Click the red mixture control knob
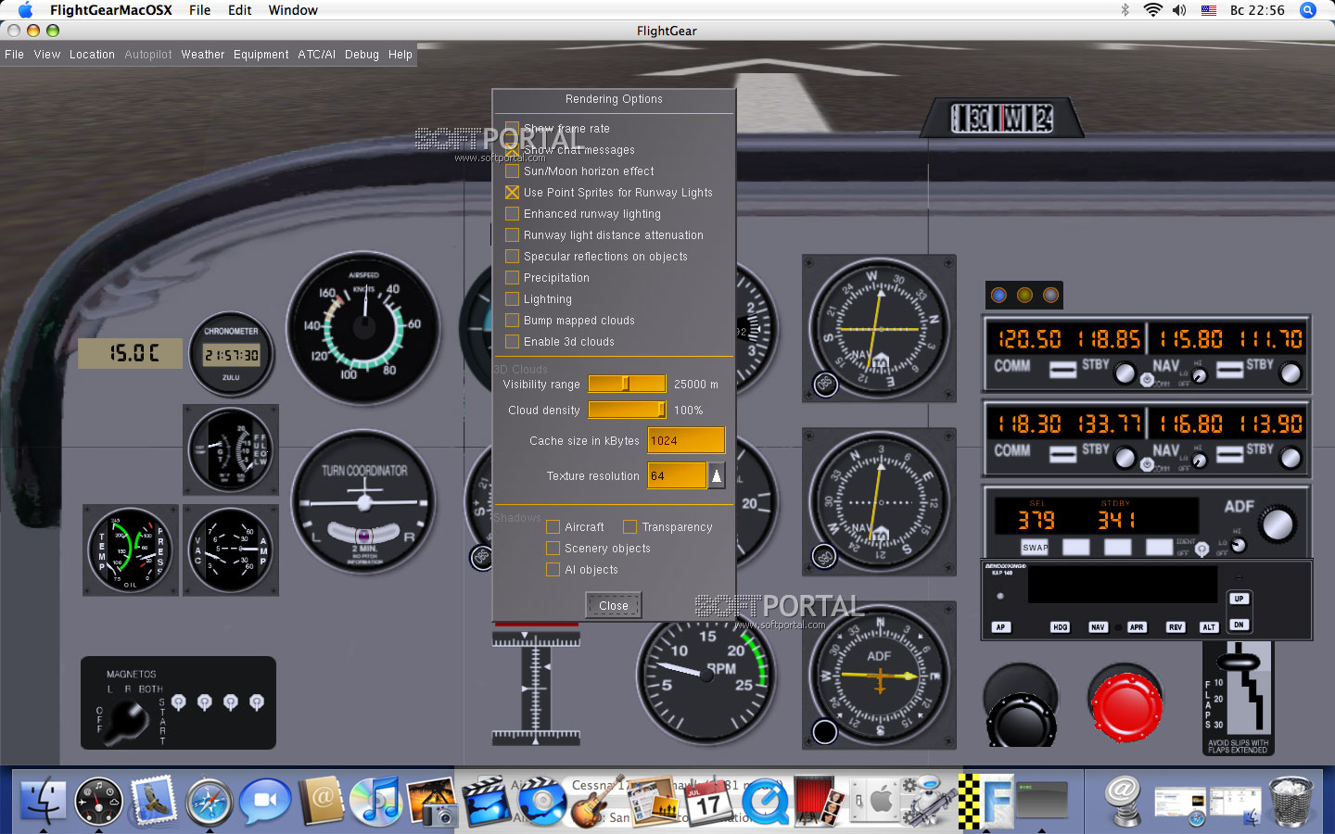Screen dimensions: 1335x834 tap(1126, 707)
